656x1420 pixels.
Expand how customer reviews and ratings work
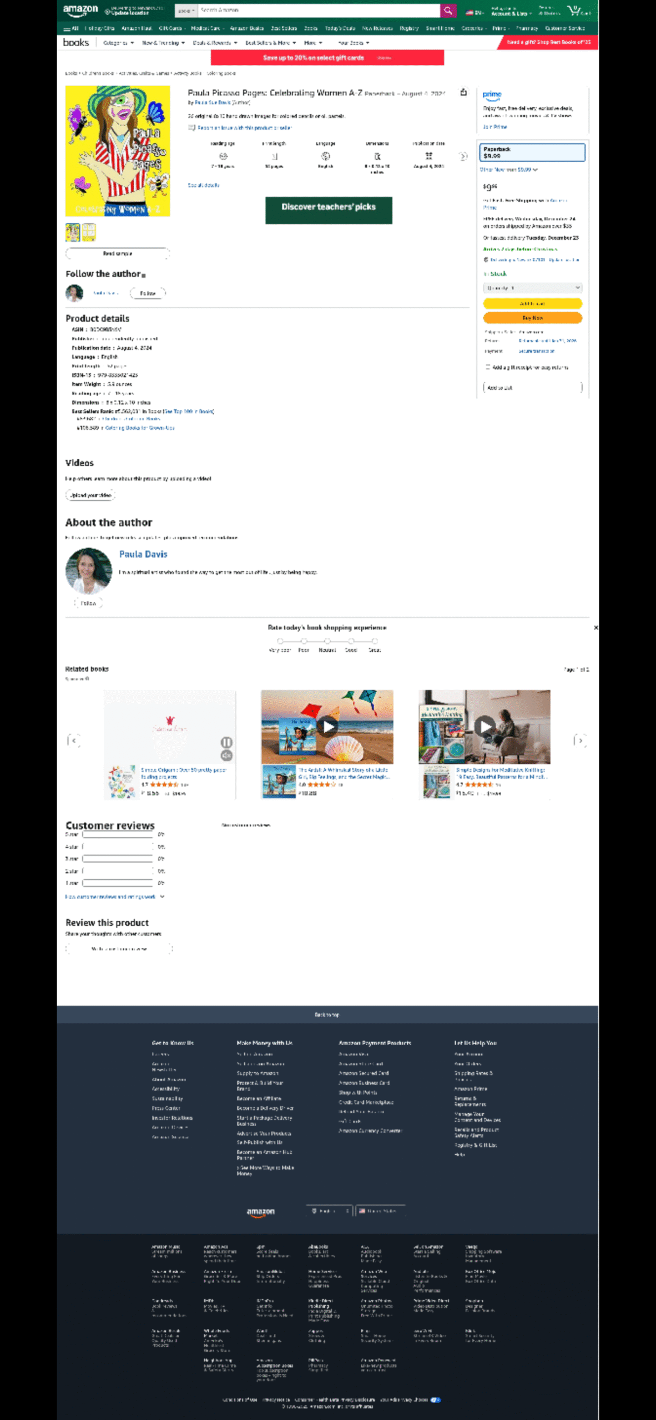(114, 896)
